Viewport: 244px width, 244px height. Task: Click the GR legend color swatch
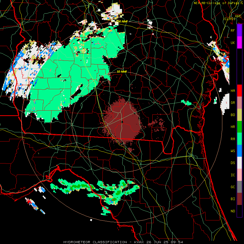[x=239, y=103]
